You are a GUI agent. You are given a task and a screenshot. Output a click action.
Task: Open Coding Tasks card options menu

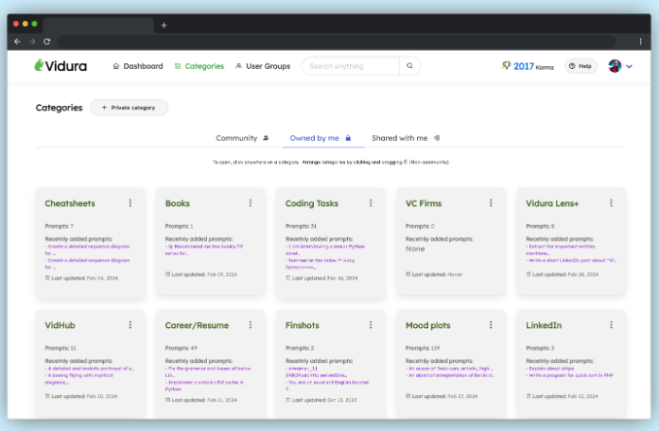click(x=371, y=203)
